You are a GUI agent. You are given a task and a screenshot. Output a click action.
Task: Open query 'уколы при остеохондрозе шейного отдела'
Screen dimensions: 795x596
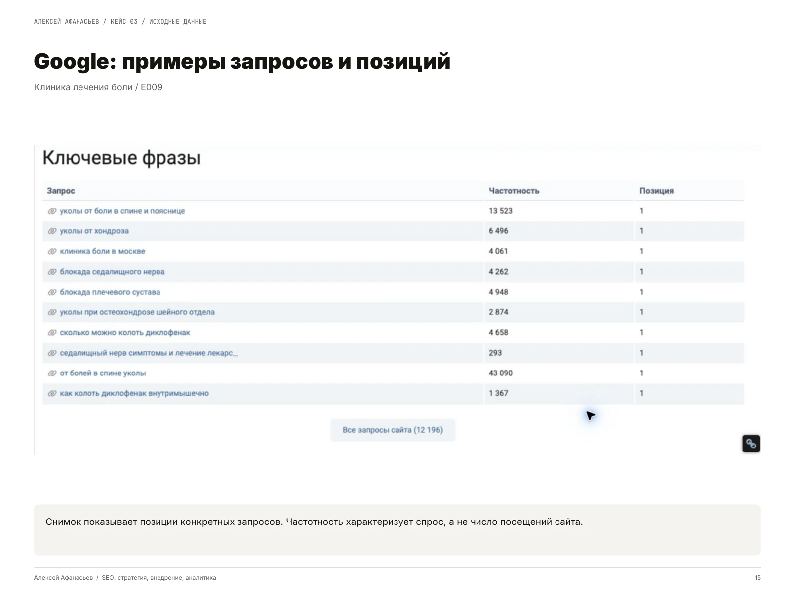tap(137, 312)
